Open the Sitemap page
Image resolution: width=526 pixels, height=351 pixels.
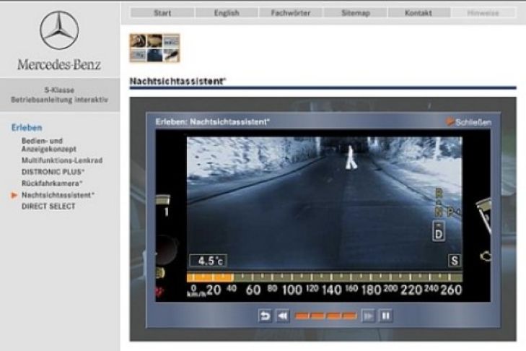click(356, 13)
